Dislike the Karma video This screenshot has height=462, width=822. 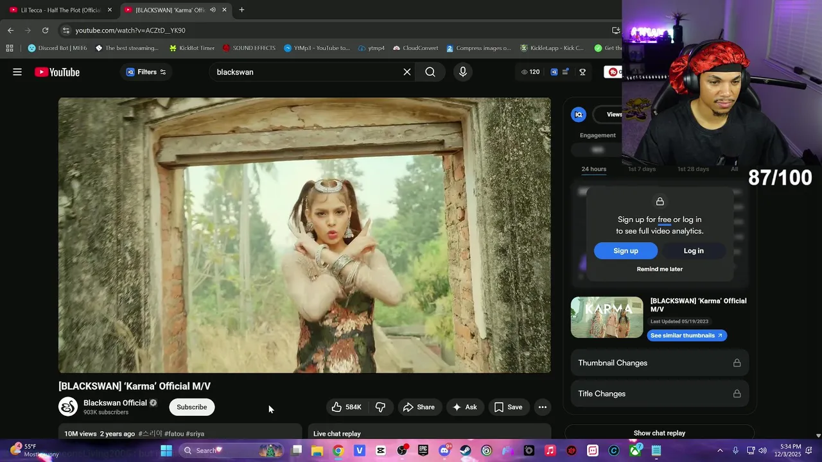pos(380,407)
